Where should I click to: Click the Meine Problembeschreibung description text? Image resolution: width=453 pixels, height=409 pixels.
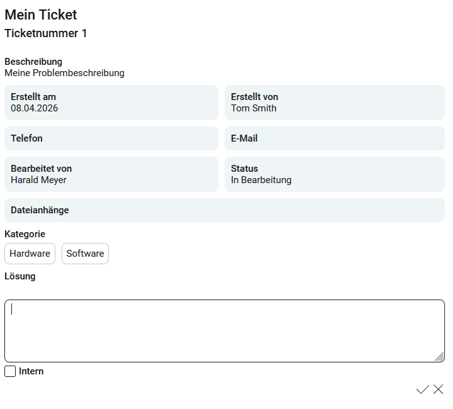64,73
